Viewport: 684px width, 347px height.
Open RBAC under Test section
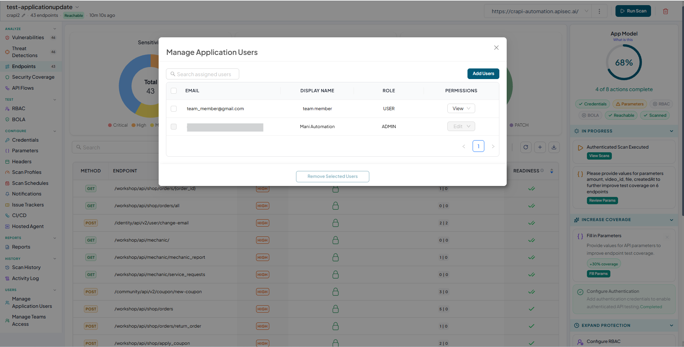(x=31, y=109)
